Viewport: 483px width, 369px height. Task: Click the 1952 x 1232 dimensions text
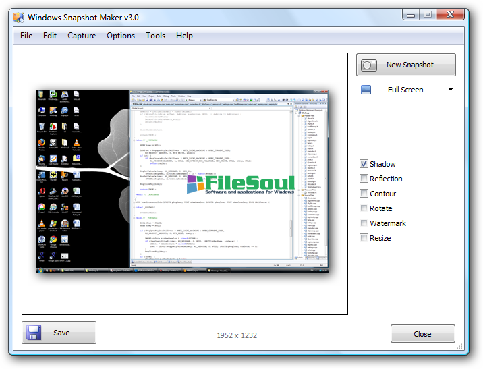point(237,335)
